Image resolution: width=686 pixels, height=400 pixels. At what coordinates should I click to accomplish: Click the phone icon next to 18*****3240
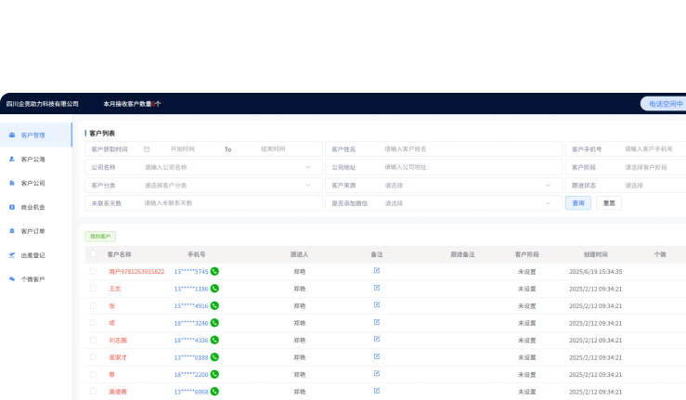pyautogui.click(x=214, y=323)
